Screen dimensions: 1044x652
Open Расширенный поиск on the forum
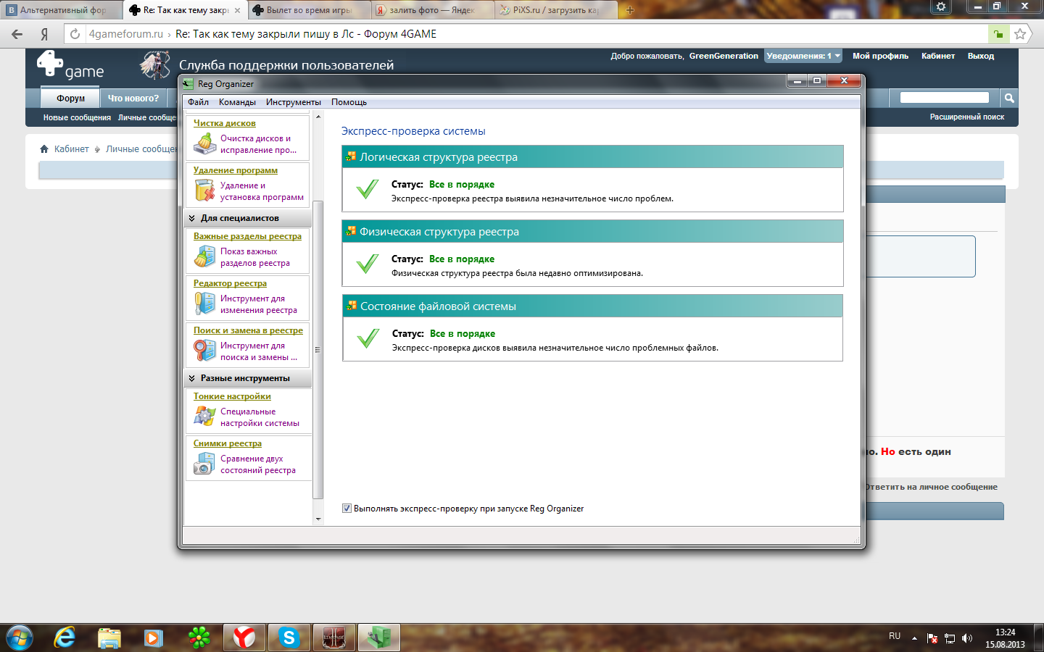967,117
